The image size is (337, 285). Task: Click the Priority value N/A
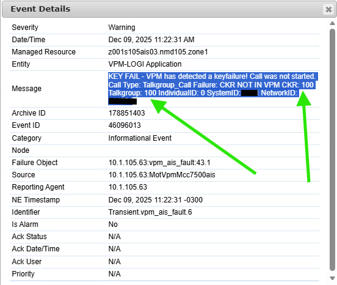click(114, 274)
